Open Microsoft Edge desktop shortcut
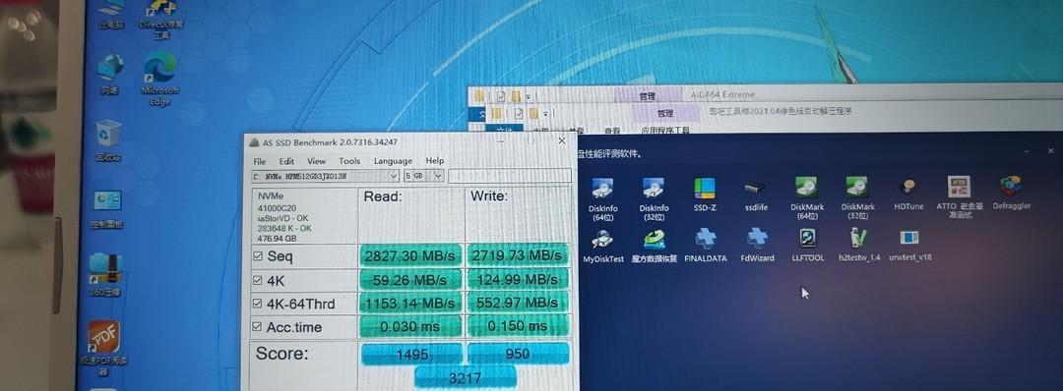This screenshot has height=391, width=1063. [160, 80]
